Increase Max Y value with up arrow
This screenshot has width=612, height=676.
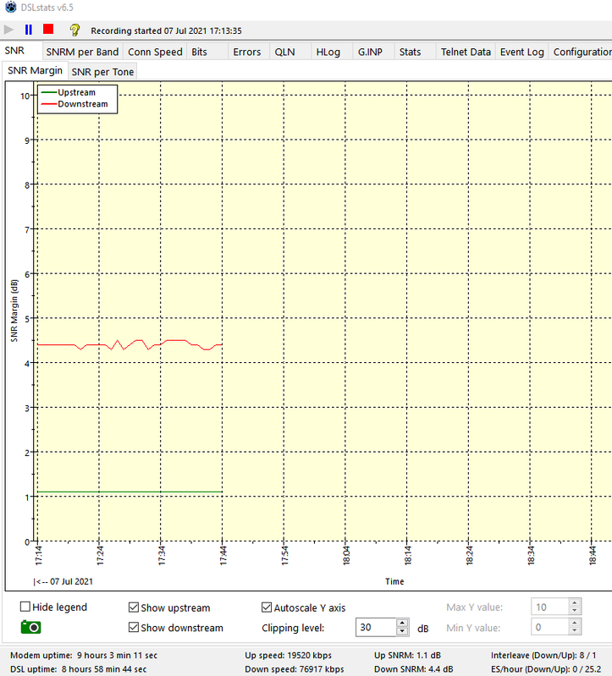[575, 602]
